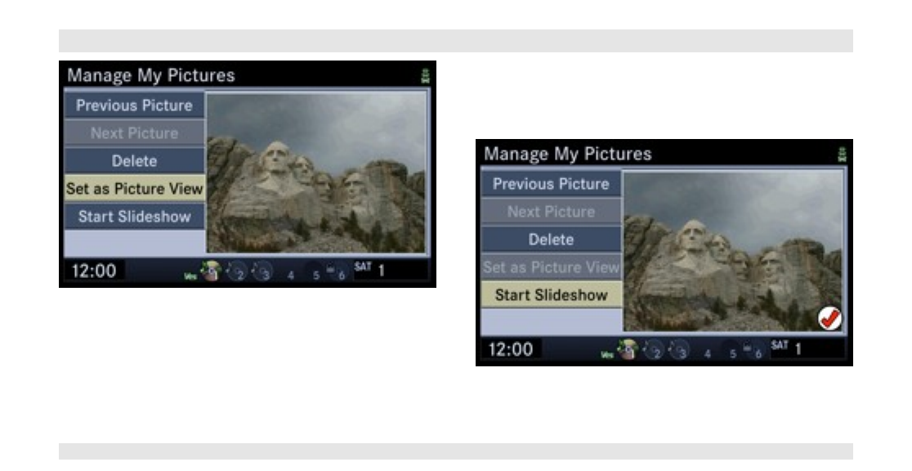This screenshot has height=471, width=912.
Task: Choose Delete on the right screen
Action: click(x=551, y=240)
